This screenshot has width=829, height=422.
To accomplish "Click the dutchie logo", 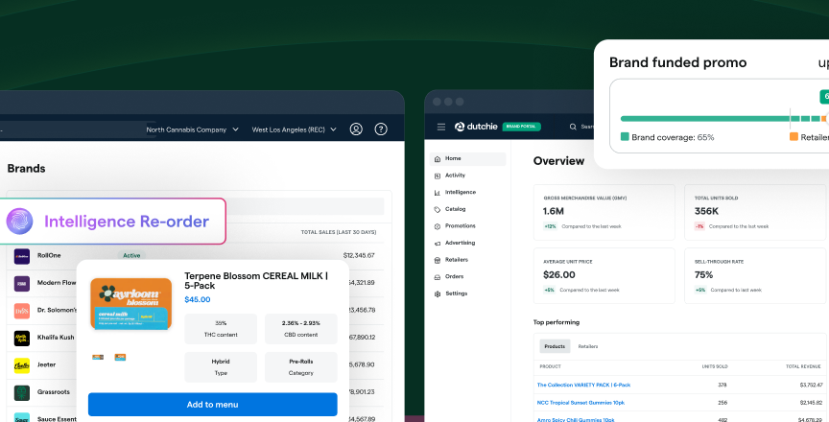I will click(476, 127).
